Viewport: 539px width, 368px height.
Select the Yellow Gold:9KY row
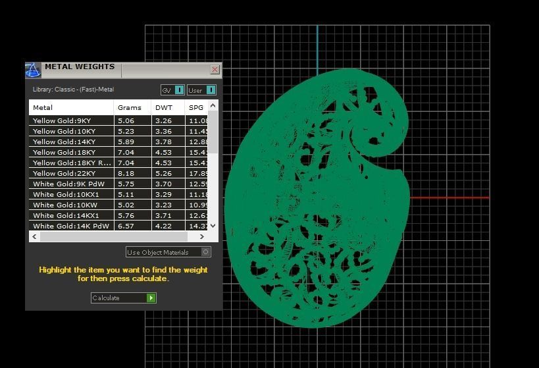tap(118, 120)
